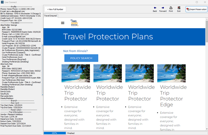Click Birth Date: 08/02/1965 line
Viewport: 208px width, 135px height.
tap(12, 69)
